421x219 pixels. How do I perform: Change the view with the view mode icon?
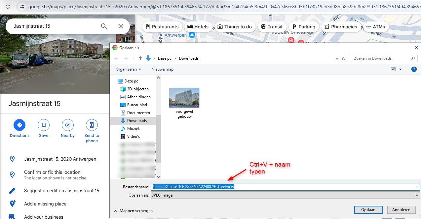pyautogui.click(x=393, y=69)
